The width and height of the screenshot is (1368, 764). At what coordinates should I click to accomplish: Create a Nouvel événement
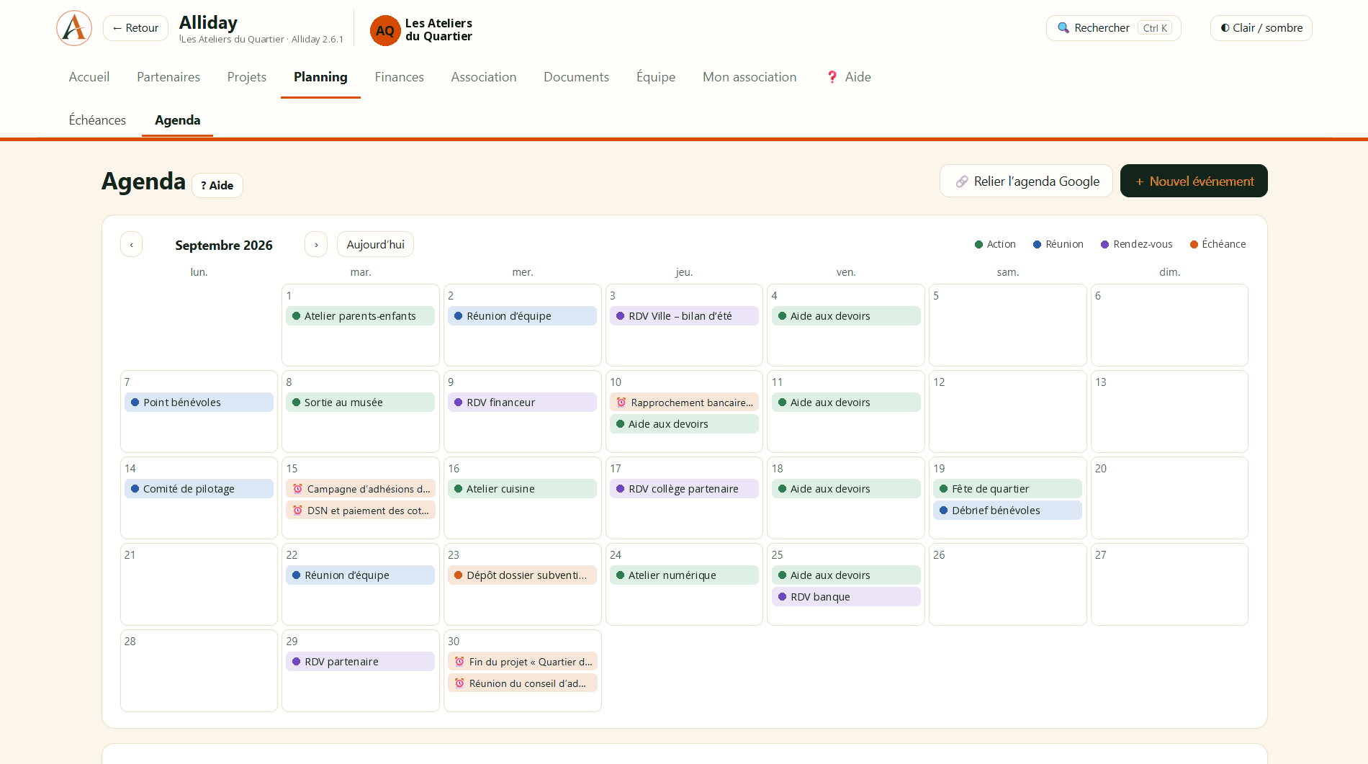1194,181
